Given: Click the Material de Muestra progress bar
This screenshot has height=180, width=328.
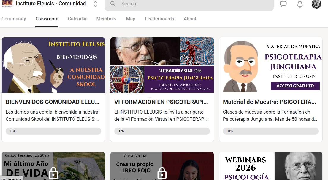Looking at the screenshot, I should tap(271, 131).
